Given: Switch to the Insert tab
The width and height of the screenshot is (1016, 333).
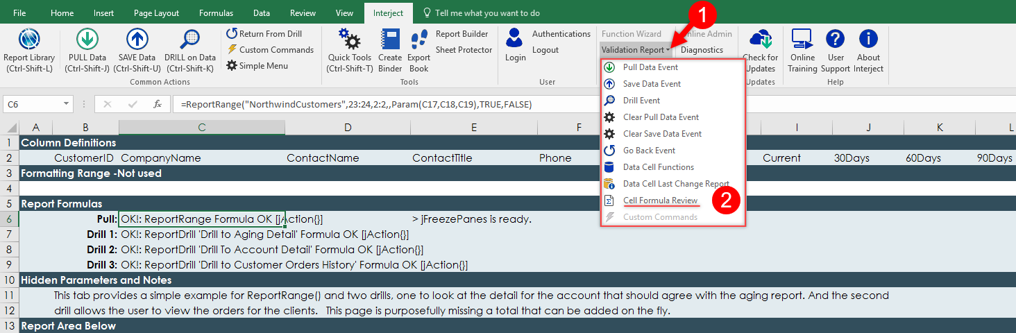Looking at the screenshot, I should [104, 13].
